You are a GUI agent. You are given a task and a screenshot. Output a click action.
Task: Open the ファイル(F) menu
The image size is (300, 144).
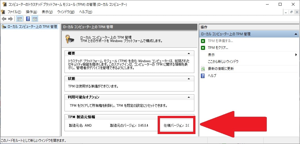(14, 12)
